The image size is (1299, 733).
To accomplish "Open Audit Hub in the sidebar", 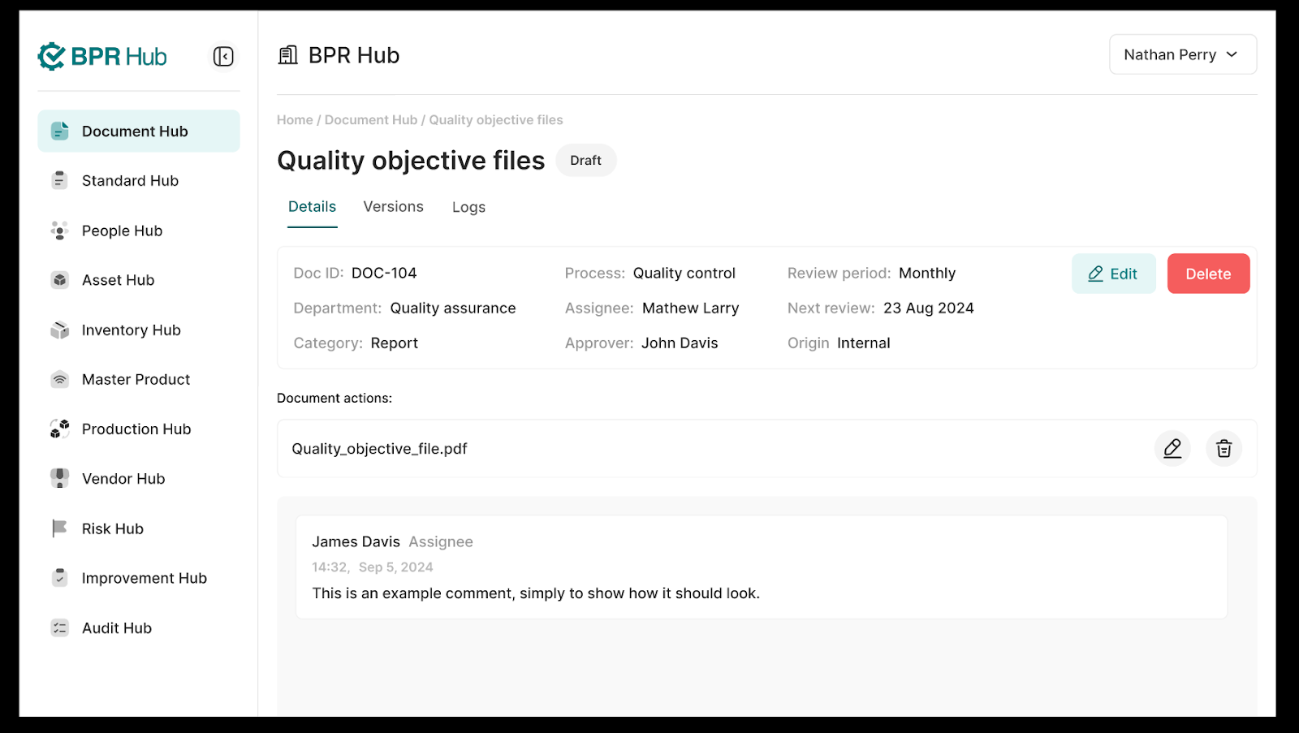I will 139,627.
